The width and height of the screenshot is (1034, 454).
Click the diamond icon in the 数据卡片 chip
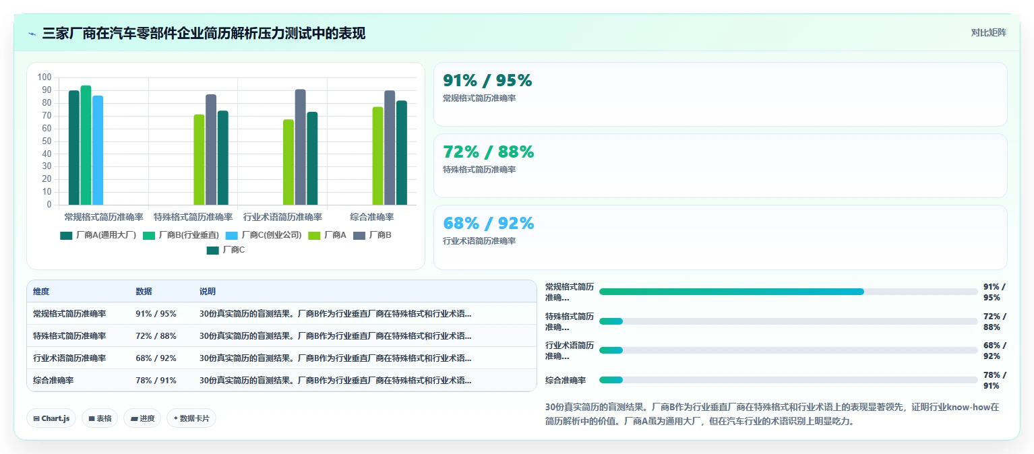coord(176,418)
